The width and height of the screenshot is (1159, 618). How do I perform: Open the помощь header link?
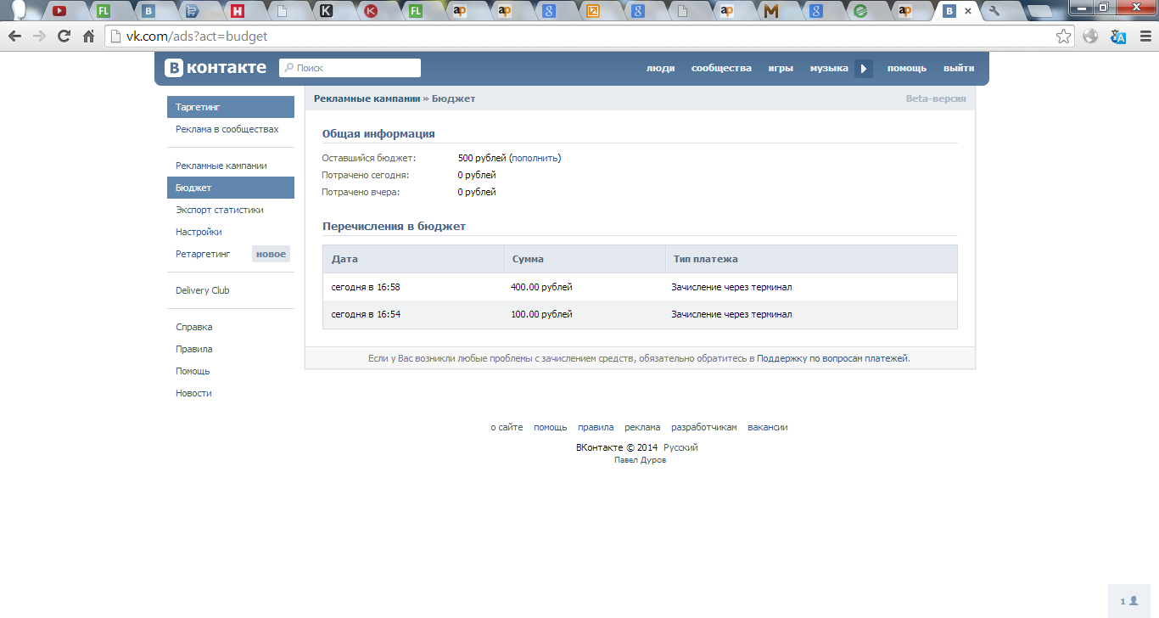pyautogui.click(x=907, y=69)
